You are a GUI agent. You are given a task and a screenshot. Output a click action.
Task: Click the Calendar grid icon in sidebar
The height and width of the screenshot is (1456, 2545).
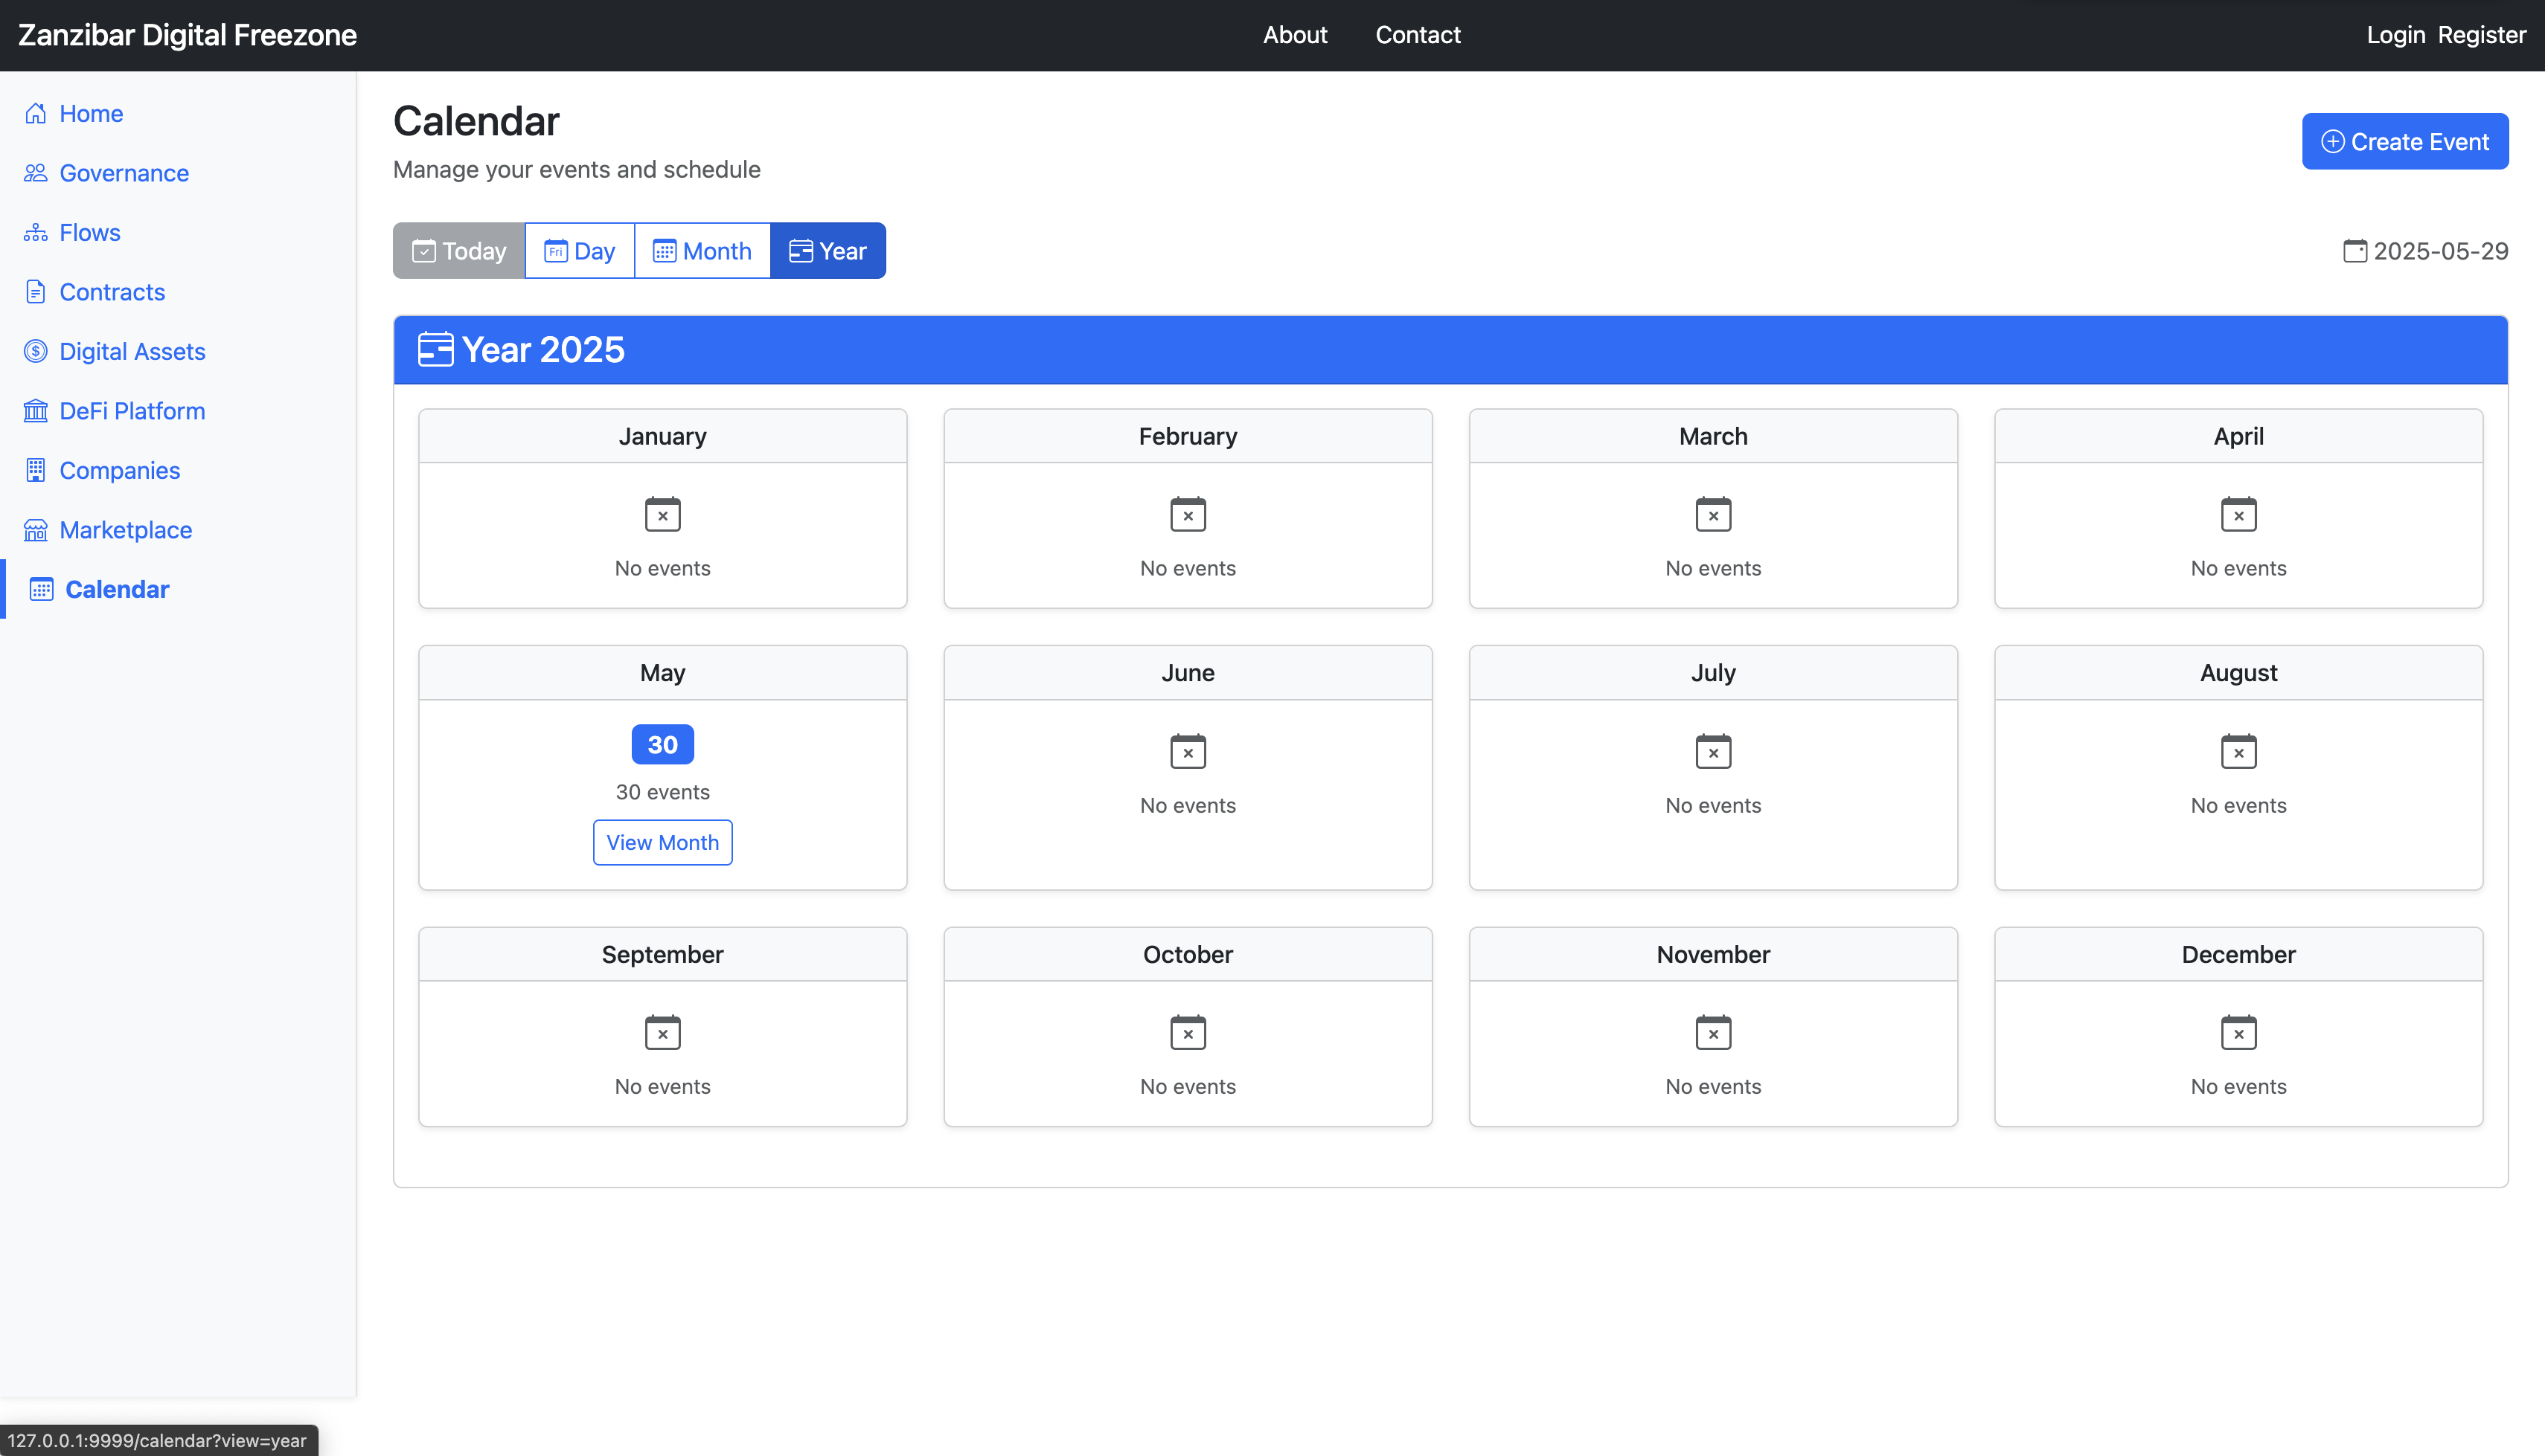41,589
